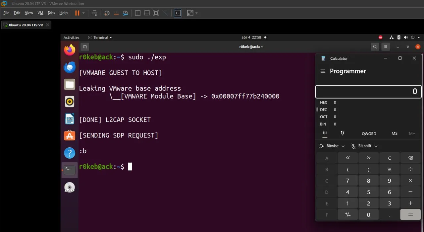Expand the Bitwise operations dropdown
Image resolution: width=424 pixels, height=232 pixels.
332,146
